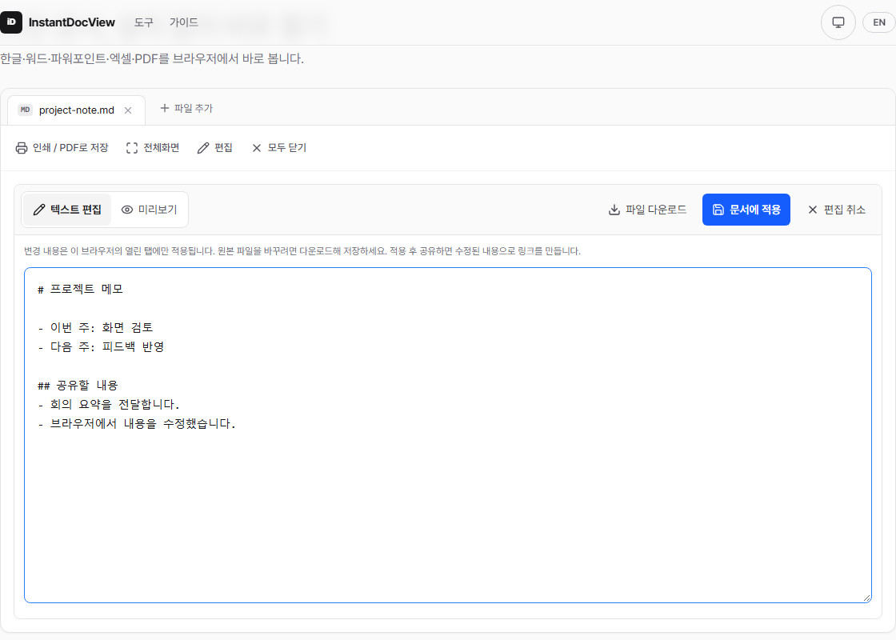Switch language with the EN button

click(879, 22)
